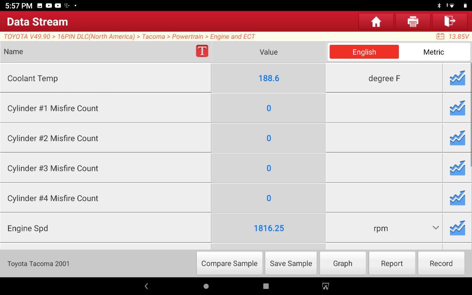Open the Graph view button
The image size is (472, 295).
(343, 263)
